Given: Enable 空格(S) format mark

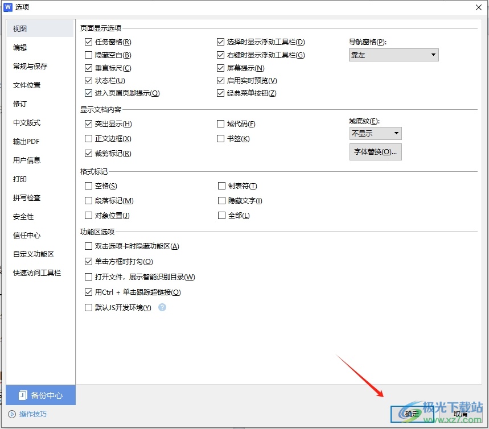Looking at the screenshot, I should [89, 186].
